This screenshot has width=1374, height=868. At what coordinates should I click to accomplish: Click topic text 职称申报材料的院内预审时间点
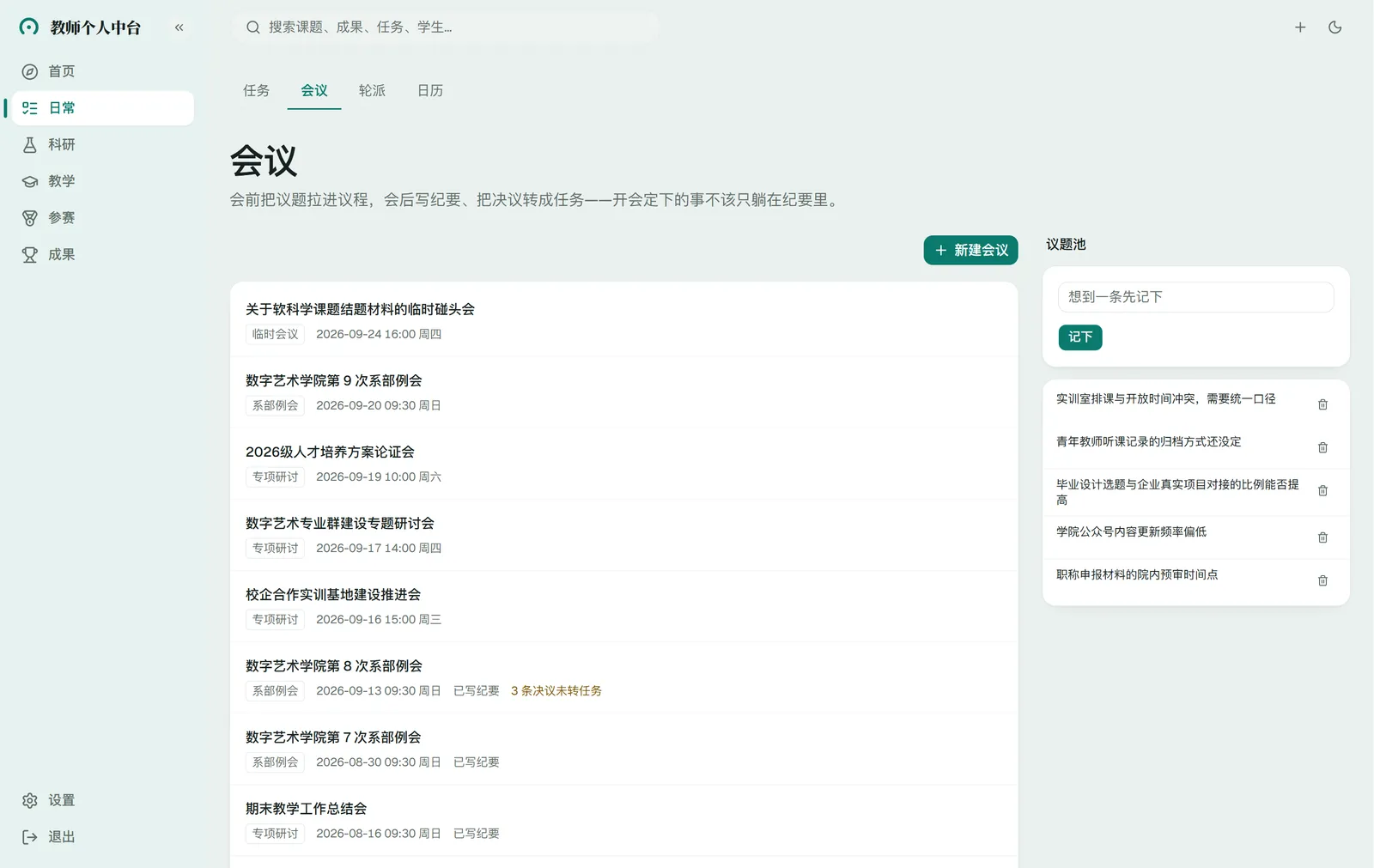pyautogui.click(x=1137, y=575)
